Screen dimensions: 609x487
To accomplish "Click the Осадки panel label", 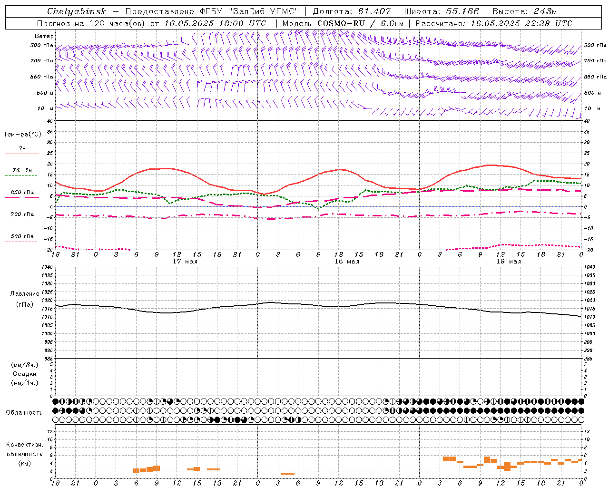I will (x=25, y=374).
